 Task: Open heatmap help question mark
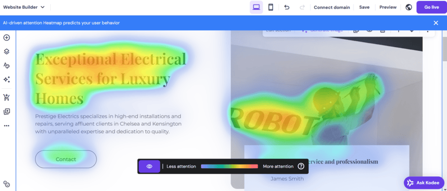[301, 166]
